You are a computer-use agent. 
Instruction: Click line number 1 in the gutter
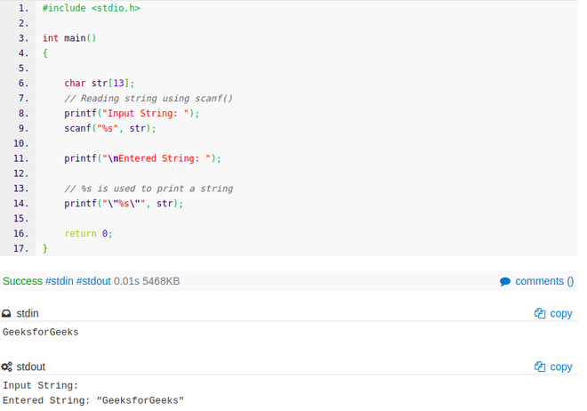point(22,8)
